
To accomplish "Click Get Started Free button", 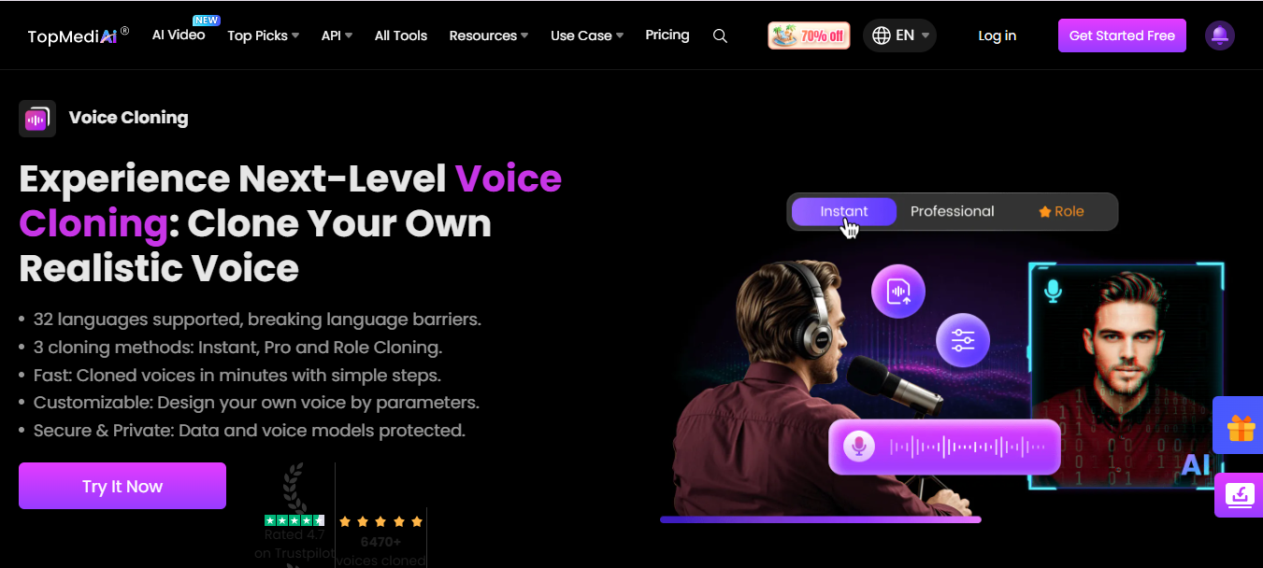I will coord(1122,35).
